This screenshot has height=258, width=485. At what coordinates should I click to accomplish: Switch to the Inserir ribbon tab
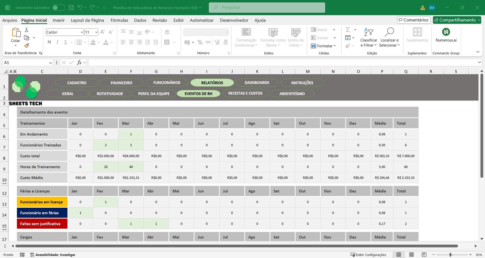(x=59, y=20)
